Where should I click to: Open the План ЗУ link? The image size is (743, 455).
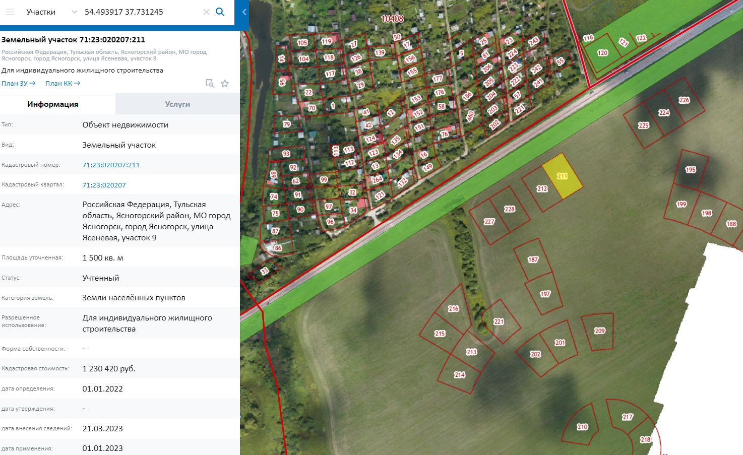point(18,83)
